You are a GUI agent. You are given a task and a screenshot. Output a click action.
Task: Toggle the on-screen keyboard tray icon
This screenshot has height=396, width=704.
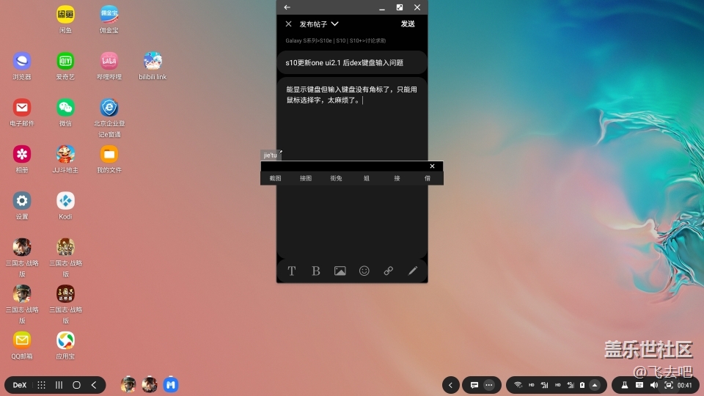click(639, 385)
